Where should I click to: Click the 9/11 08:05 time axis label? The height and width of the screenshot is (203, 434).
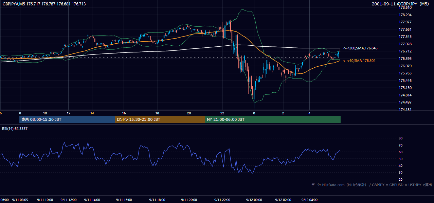point(20,200)
